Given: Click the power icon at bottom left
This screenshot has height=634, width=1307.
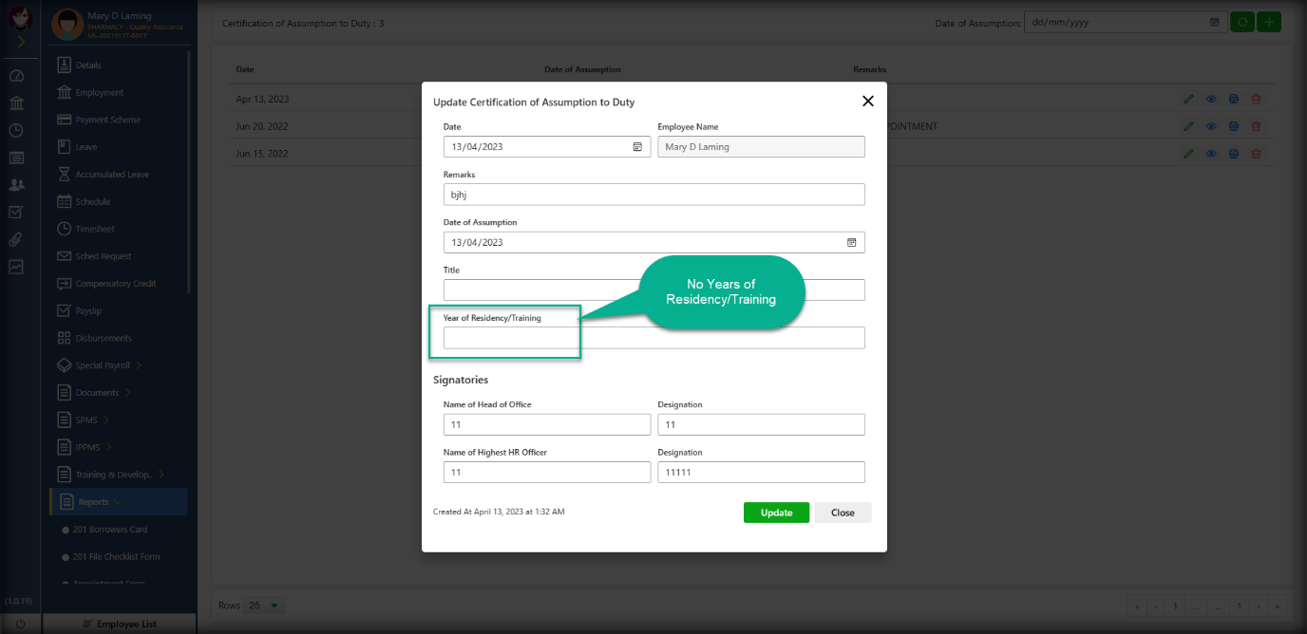Looking at the screenshot, I should pyautogui.click(x=21, y=623).
